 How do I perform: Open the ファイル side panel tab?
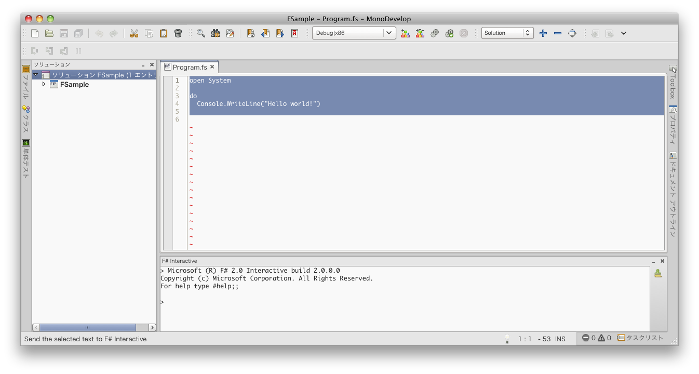(x=26, y=82)
